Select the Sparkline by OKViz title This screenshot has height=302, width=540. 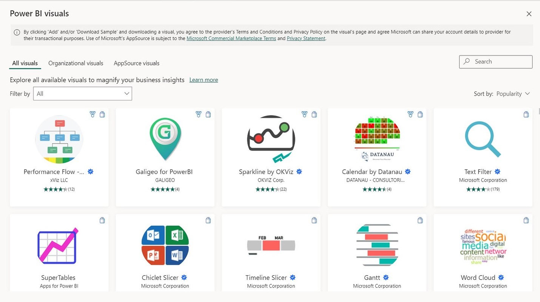(266, 172)
